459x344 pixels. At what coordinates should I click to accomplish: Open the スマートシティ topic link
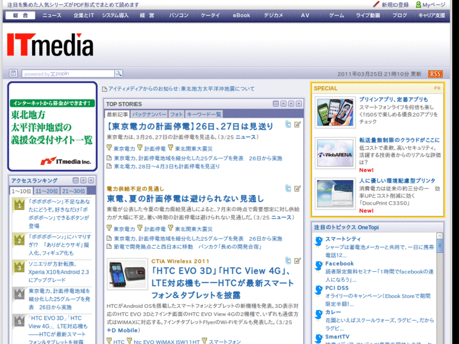(343, 239)
